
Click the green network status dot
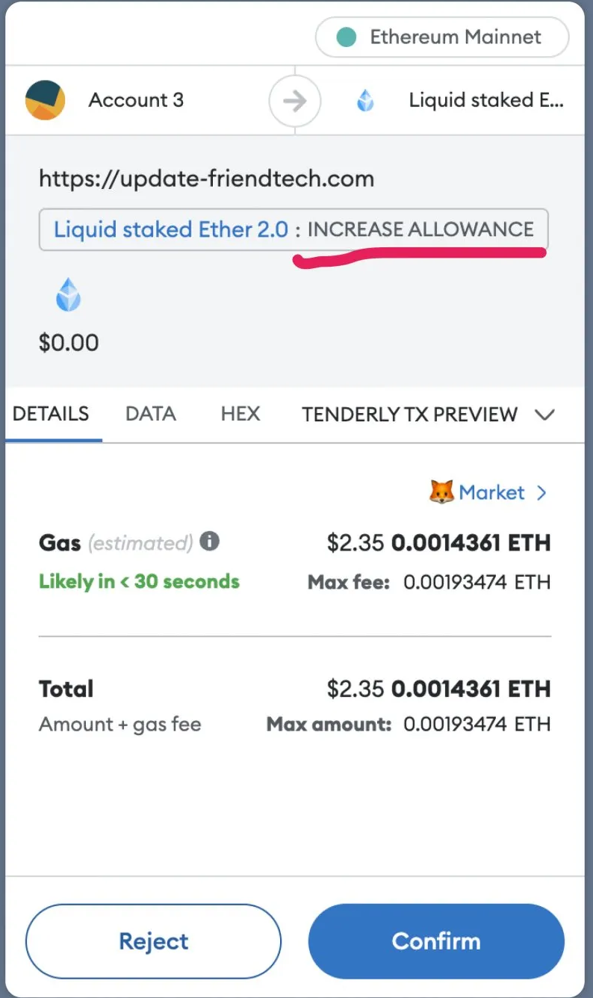347,37
